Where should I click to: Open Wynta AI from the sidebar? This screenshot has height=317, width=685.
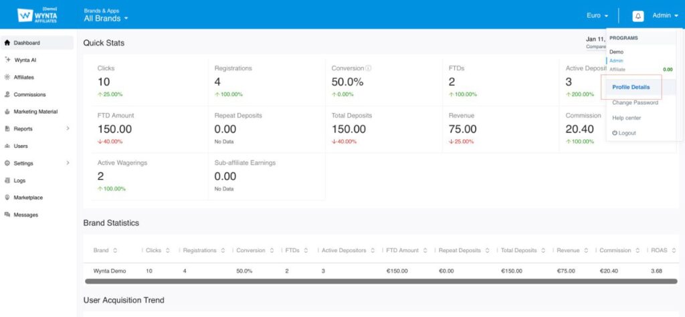tap(25, 60)
